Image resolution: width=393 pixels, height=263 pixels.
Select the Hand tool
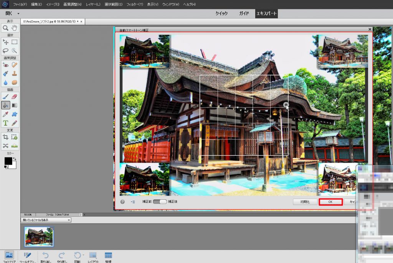15,28
